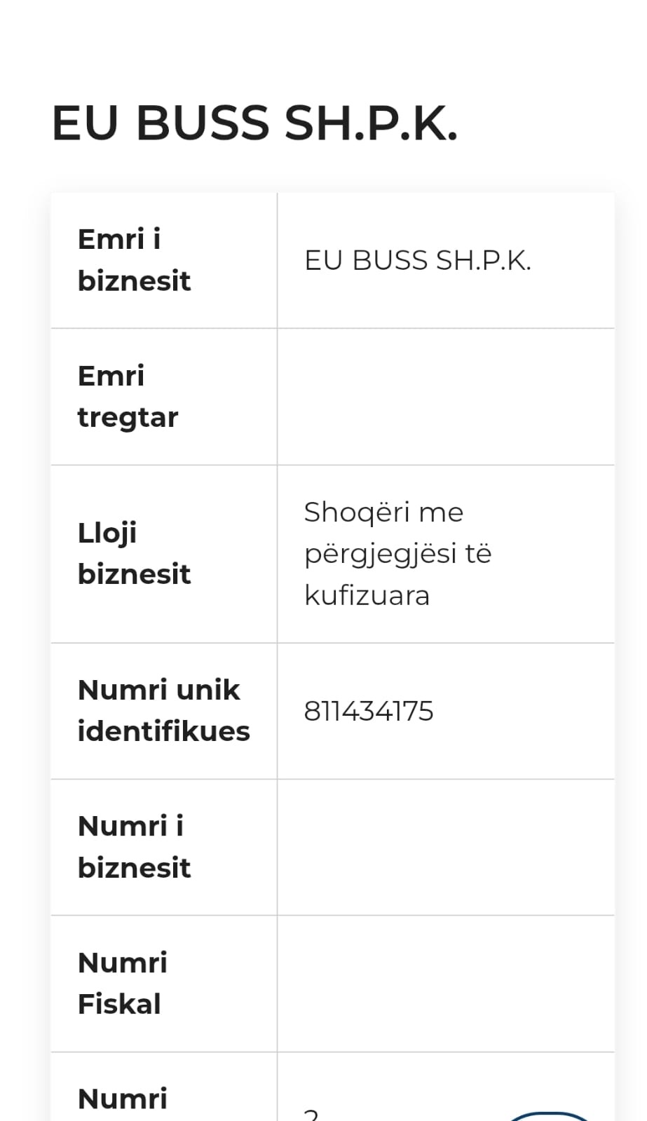
Task: Click the word 'kufizuara' in business type
Action: pyautogui.click(x=367, y=596)
